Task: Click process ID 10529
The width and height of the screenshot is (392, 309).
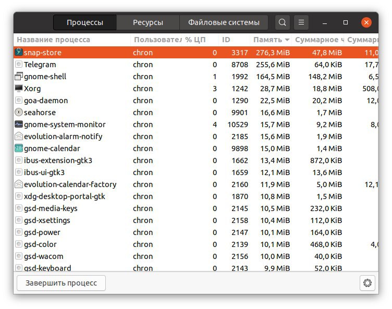Action: pos(238,125)
